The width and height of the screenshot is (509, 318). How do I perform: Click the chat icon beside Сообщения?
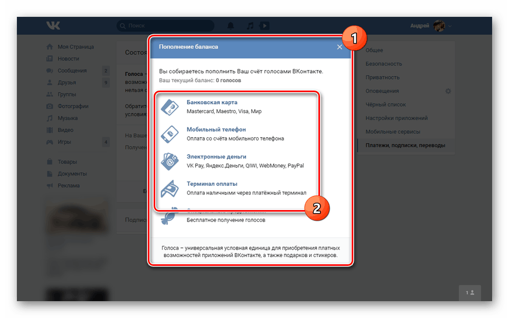[x=49, y=71]
